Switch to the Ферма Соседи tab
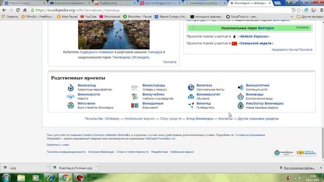Screen dimensions: 324x182 pyautogui.click(x=25, y=3)
